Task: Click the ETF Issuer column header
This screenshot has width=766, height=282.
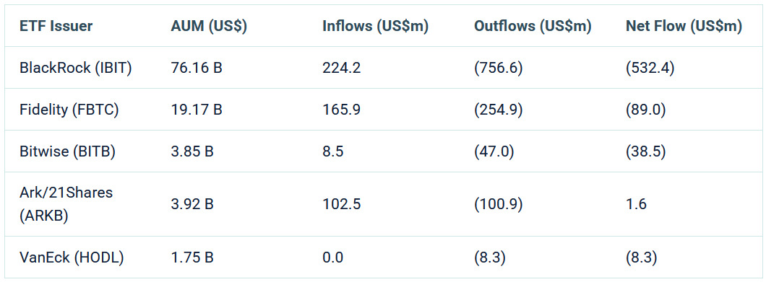Action: coord(56,27)
